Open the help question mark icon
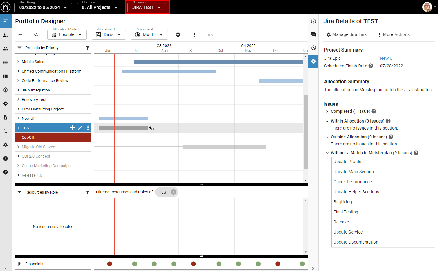 click(x=5, y=159)
